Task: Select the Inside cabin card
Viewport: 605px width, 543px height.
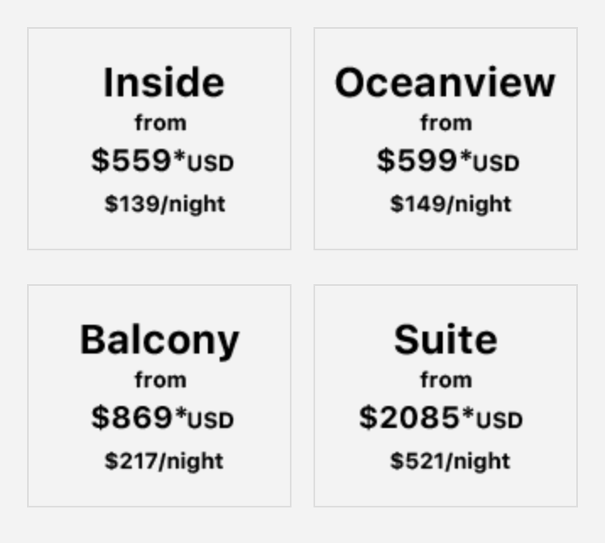Action: point(159,139)
